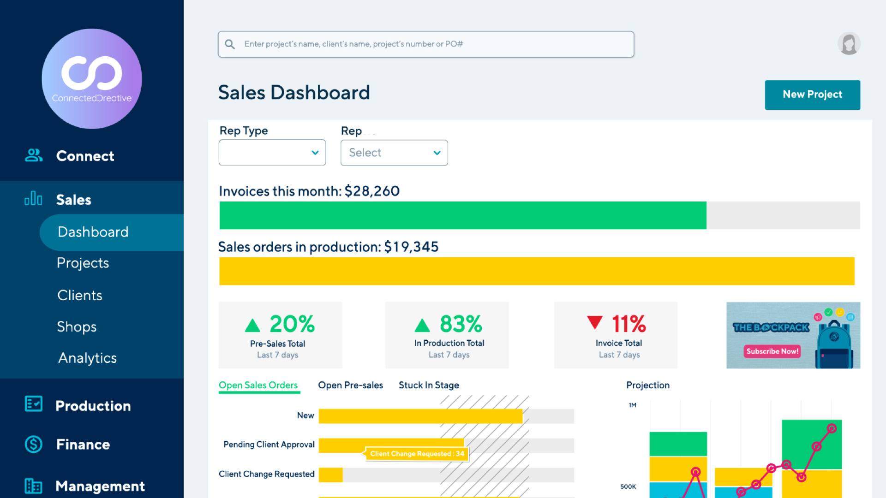
Task: Select the Open Sales Orders tab
Action: [258, 385]
